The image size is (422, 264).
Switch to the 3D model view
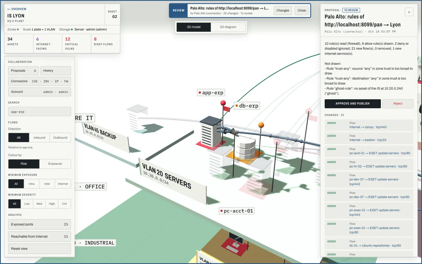click(194, 27)
